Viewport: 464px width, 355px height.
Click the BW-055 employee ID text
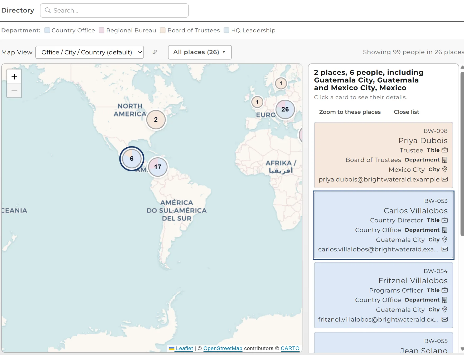(436, 341)
